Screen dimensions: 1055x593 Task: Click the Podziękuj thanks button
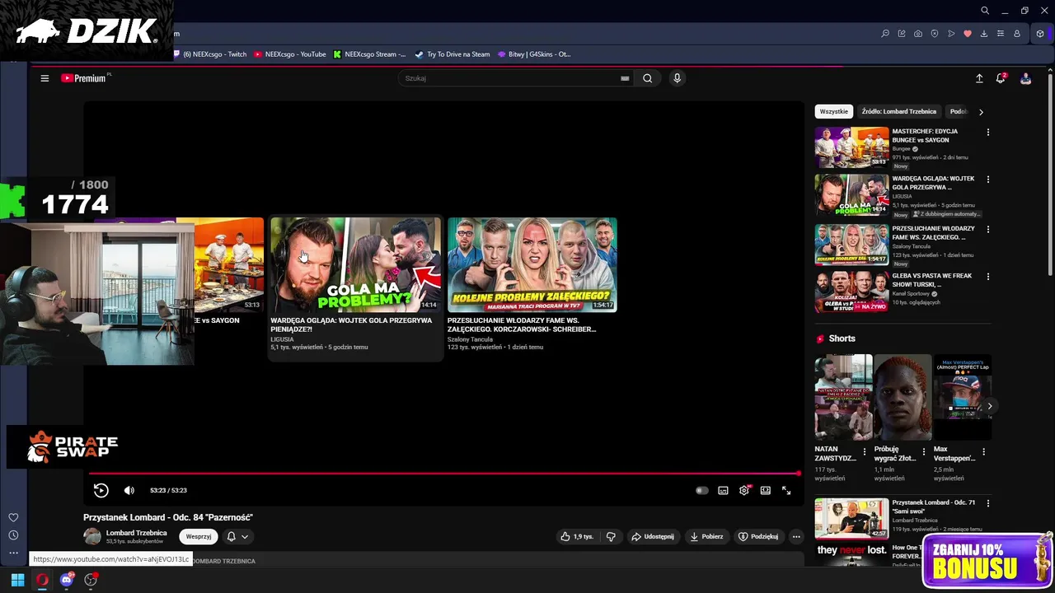758,536
